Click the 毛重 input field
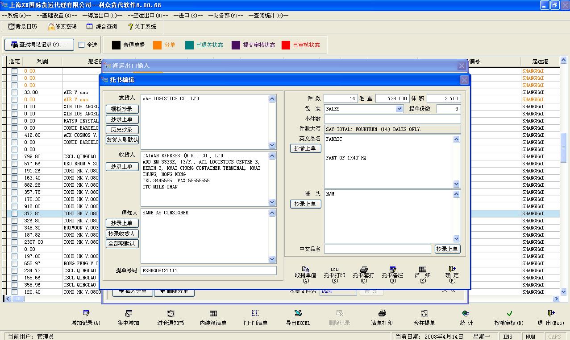570x340 pixels. point(392,98)
